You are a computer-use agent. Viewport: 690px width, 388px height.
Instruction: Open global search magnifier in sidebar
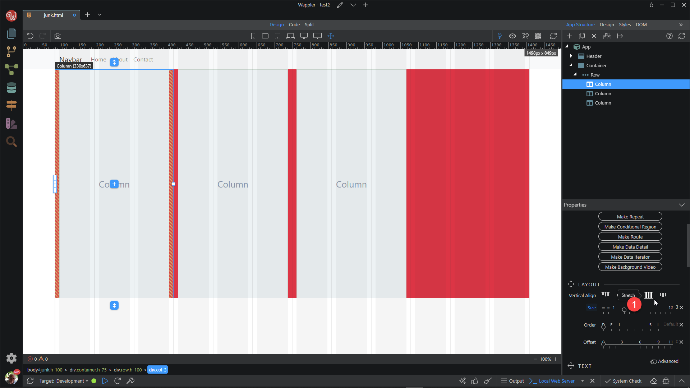click(x=11, y=142)
